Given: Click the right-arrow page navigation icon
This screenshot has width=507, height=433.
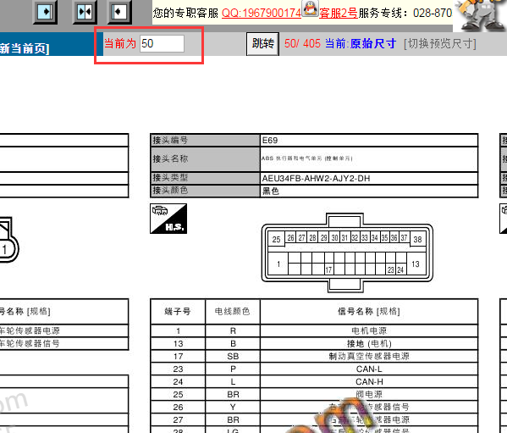Looking at the screenshot, I should [x=45, y=12].
